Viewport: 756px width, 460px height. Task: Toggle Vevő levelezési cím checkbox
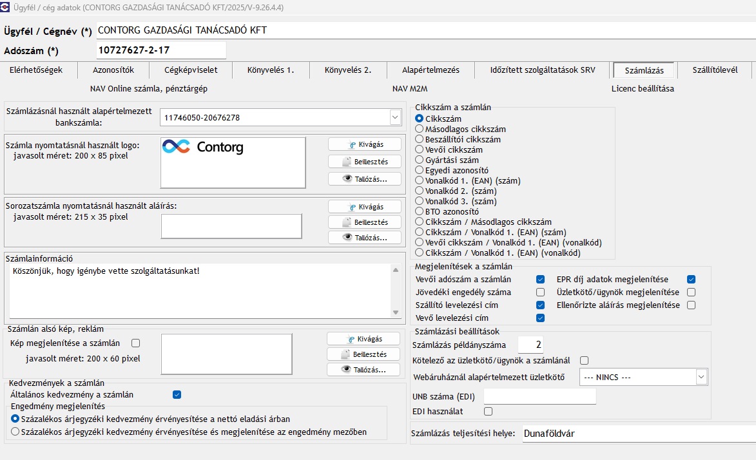(x=541, y=318)
